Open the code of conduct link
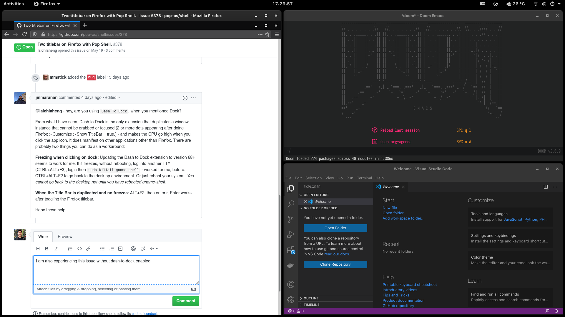Screen dimensions: 565x317 144,313
